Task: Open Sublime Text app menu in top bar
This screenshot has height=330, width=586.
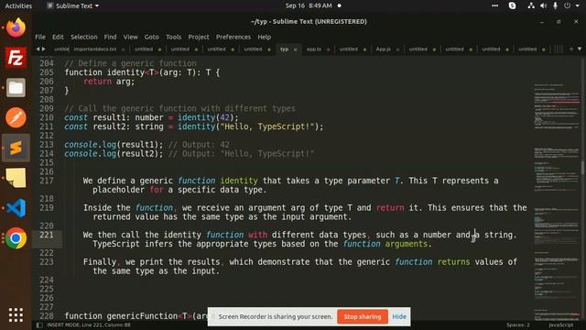Action: 73,5
